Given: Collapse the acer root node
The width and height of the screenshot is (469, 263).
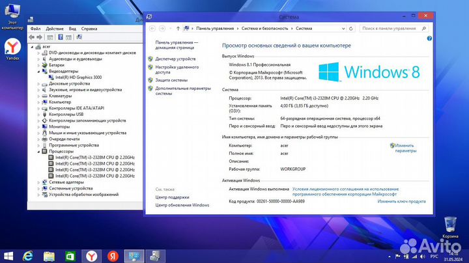Looking at the screenshot, I should click(33, 47).
